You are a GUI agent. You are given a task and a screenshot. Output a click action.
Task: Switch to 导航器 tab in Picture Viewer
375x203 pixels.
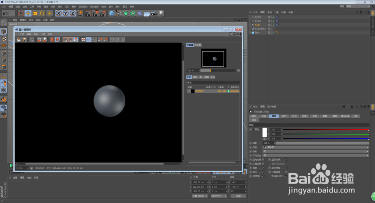coord(190,45)
